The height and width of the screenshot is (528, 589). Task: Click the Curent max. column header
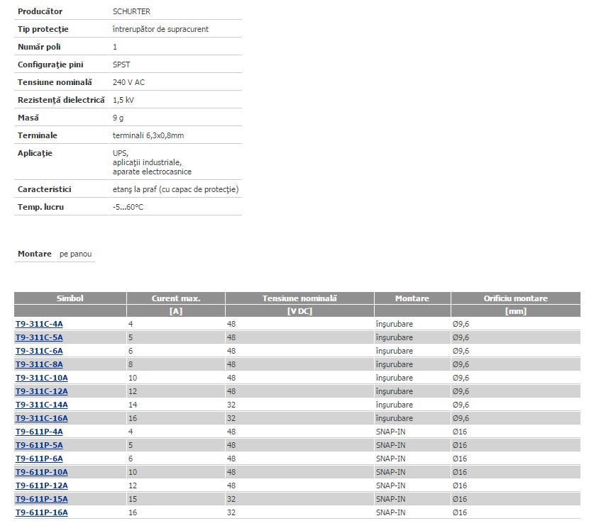[175, 298]
